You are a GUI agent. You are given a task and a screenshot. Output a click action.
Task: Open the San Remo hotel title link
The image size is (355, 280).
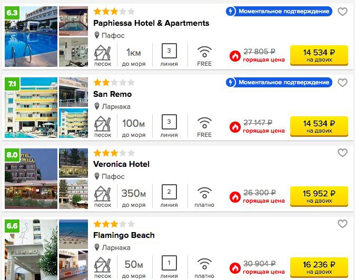[112, 94]
